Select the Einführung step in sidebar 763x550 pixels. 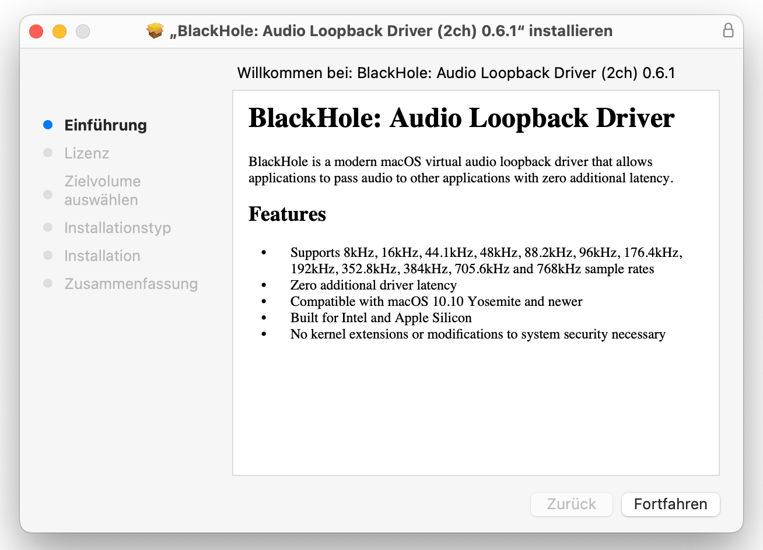106,125
